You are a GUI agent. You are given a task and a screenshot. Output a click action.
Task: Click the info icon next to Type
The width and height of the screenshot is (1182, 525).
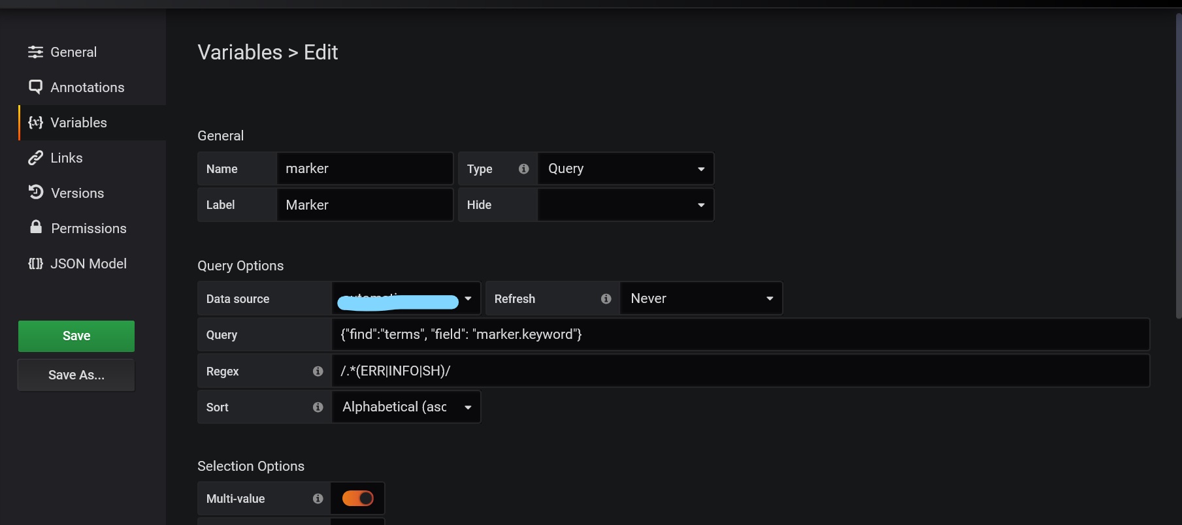pyautogui.click(x=523, y=168)
